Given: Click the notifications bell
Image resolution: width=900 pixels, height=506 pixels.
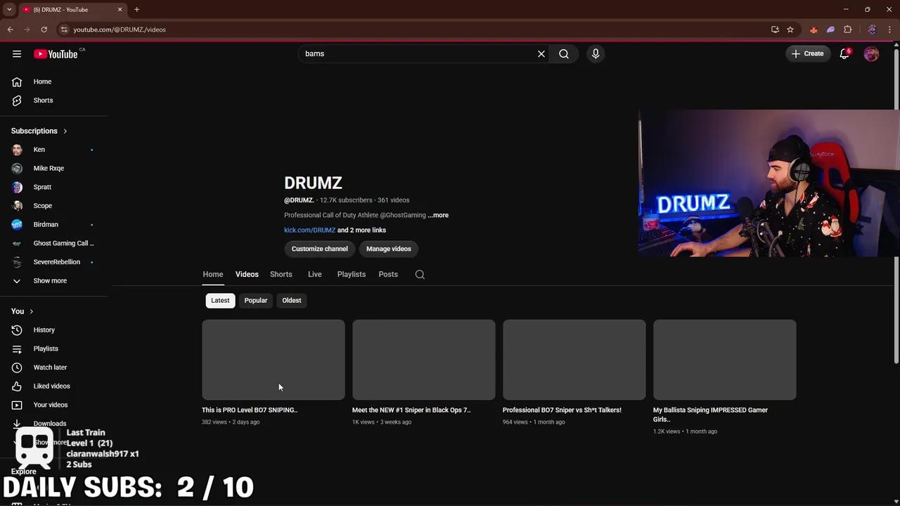Looking at the screenshot, I should (844, 53).
